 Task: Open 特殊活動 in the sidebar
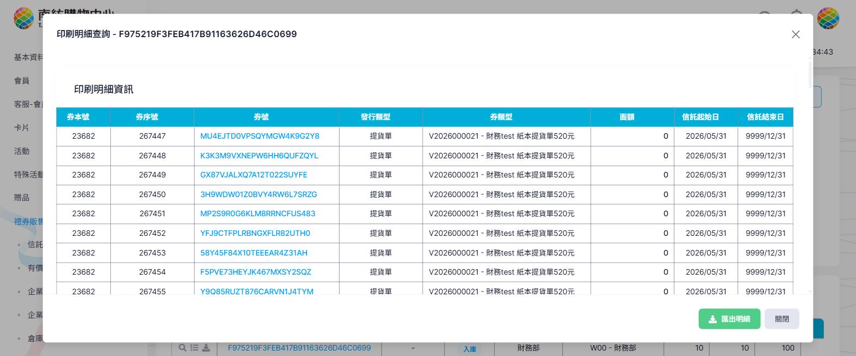28,175
